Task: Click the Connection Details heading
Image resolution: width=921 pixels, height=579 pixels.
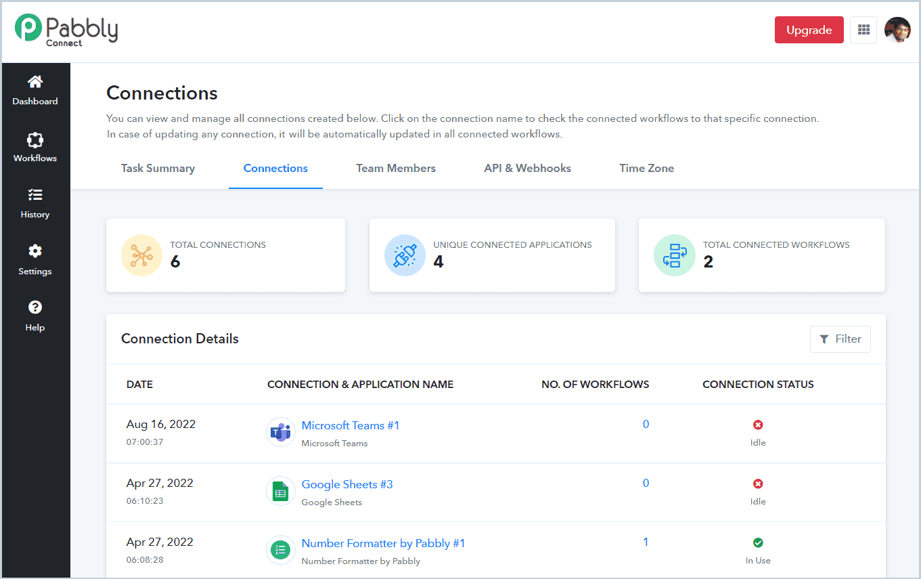Action: 180,339
